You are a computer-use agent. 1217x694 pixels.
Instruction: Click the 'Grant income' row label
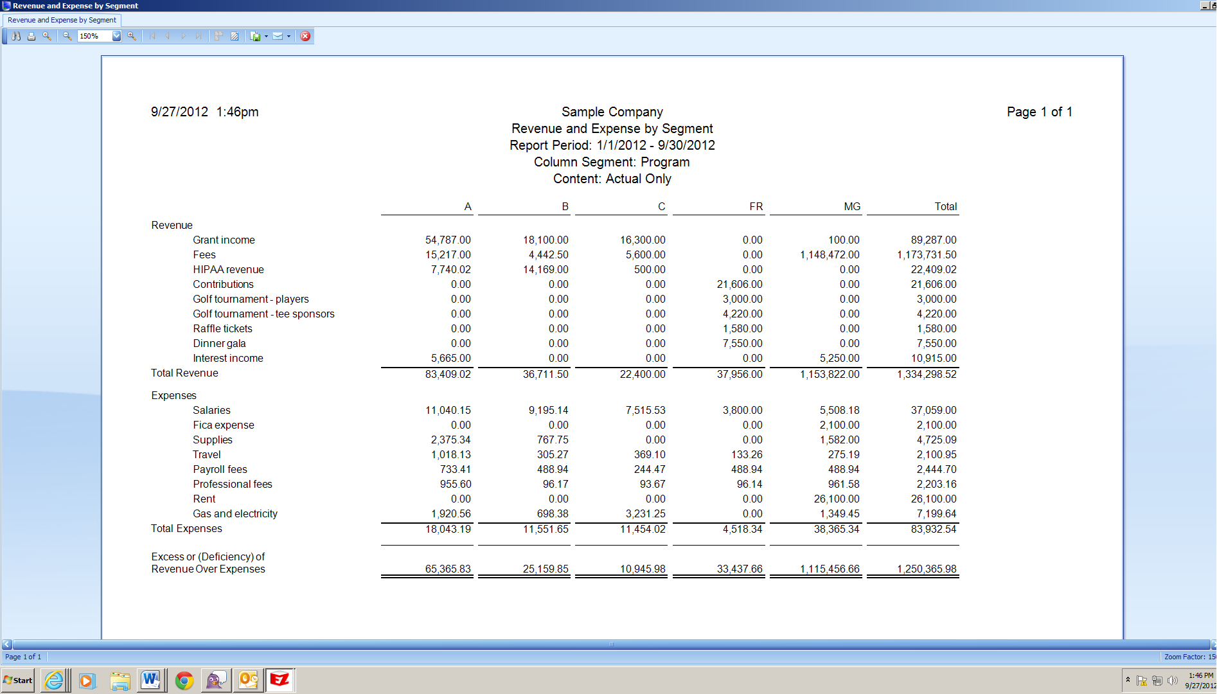(224, 240)
